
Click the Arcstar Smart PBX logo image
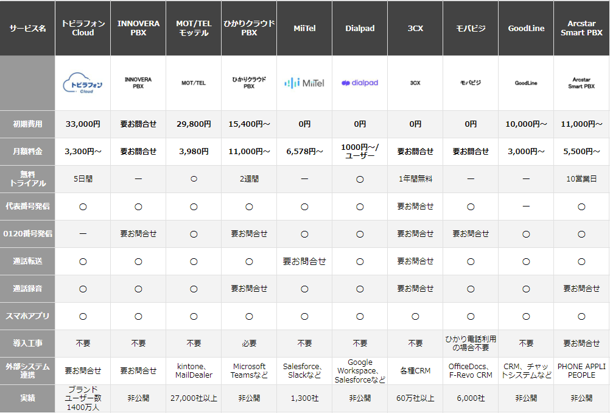581,83
